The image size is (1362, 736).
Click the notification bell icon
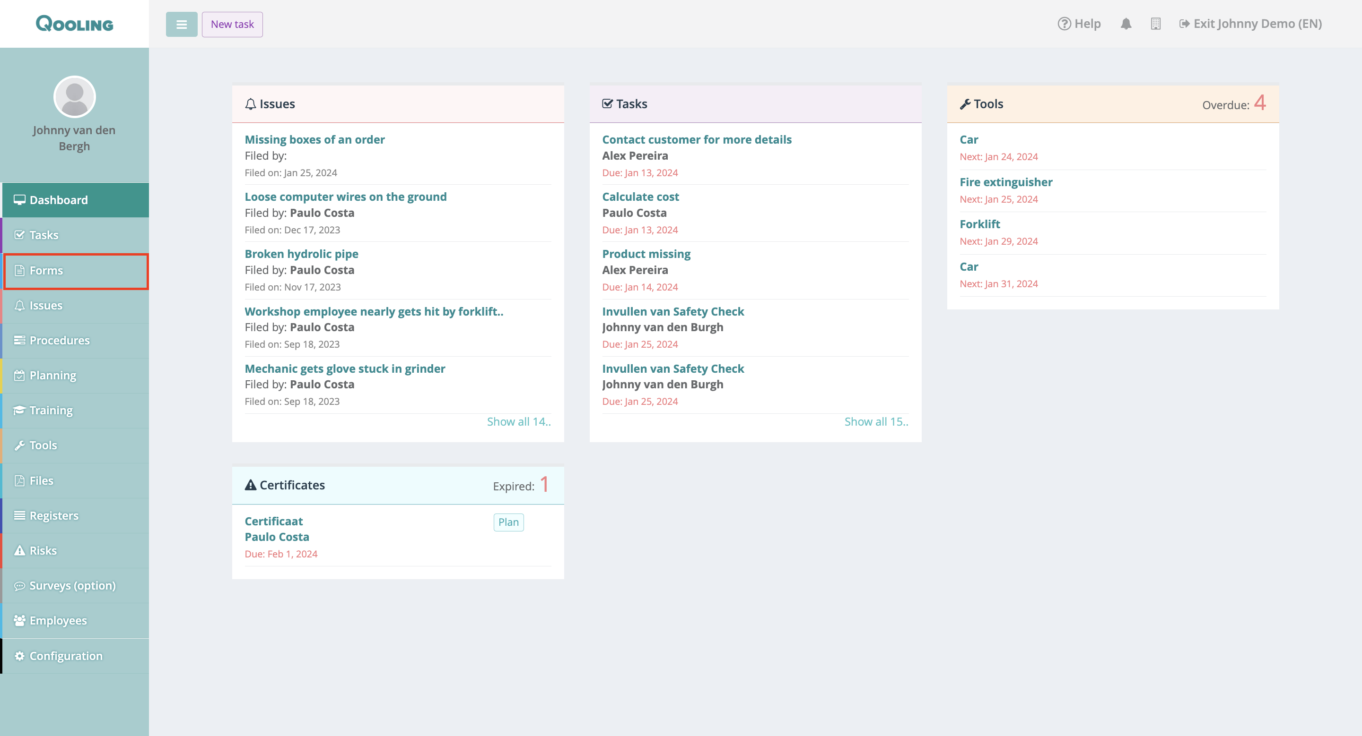1126,24
